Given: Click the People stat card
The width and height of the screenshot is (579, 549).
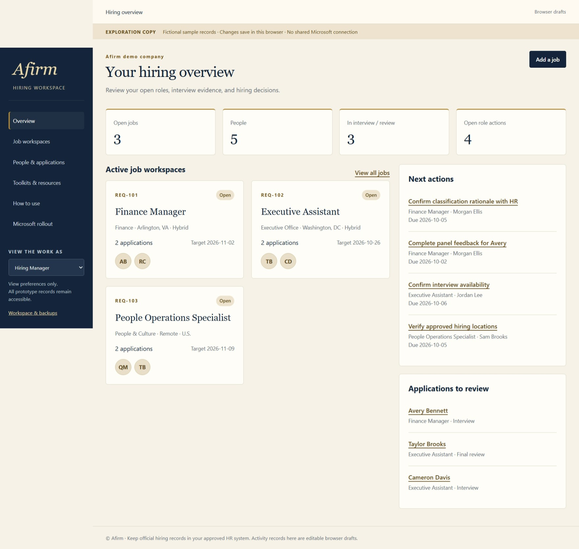Looking at the screenshot, I should [x=278, y=132].
